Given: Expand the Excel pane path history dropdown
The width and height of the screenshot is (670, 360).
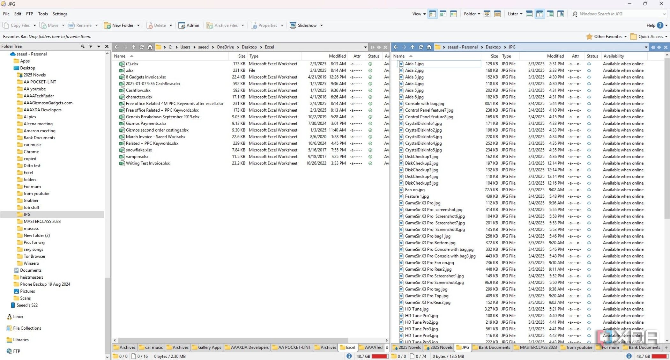Looking at the screenshot, I should point(365,47).
